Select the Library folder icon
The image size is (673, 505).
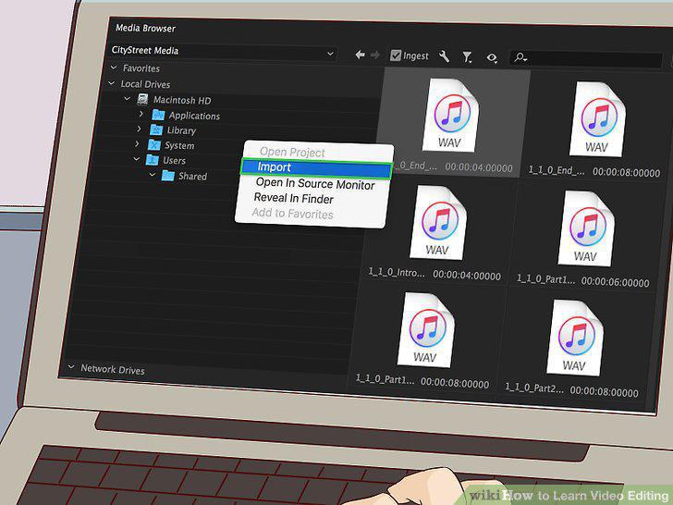tap(156, 129)
